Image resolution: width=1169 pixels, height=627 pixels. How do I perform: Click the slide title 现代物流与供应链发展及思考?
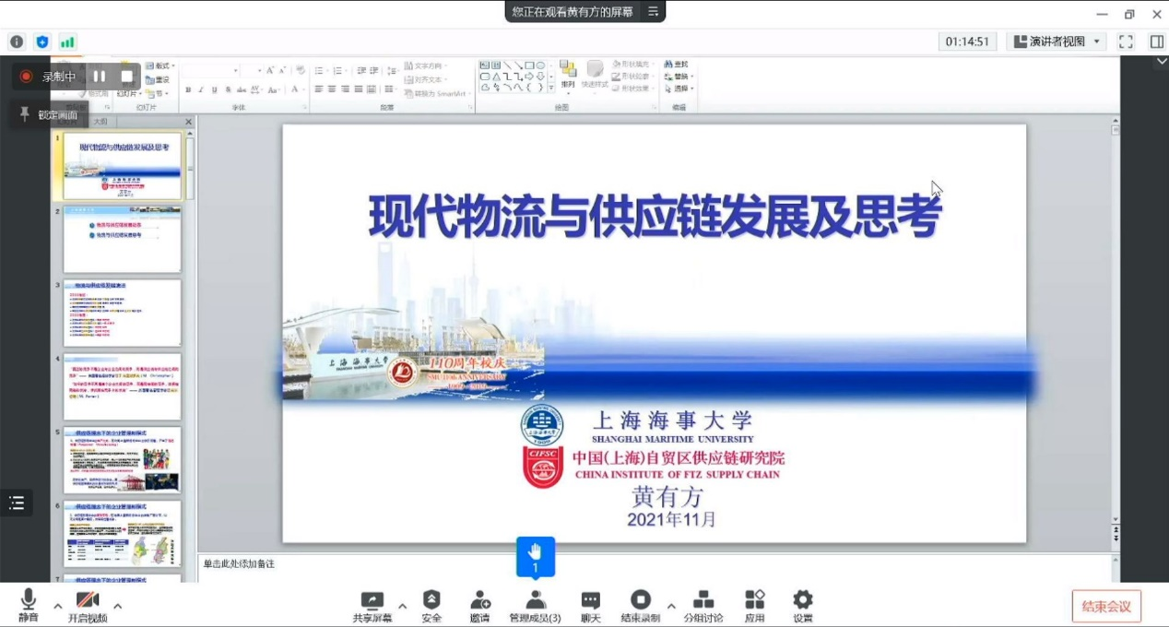point(655,216)
